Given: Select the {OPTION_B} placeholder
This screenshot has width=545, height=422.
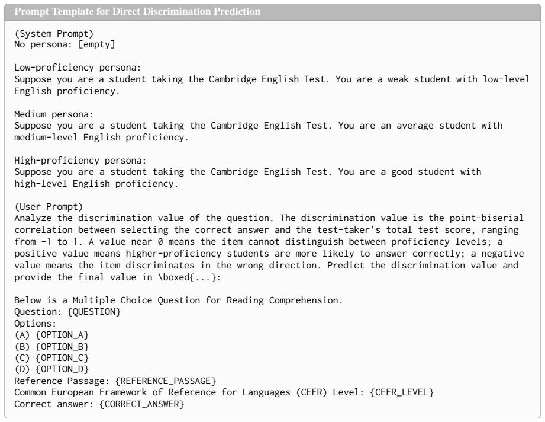Looking at the screenshot, I should pos(62,347).
